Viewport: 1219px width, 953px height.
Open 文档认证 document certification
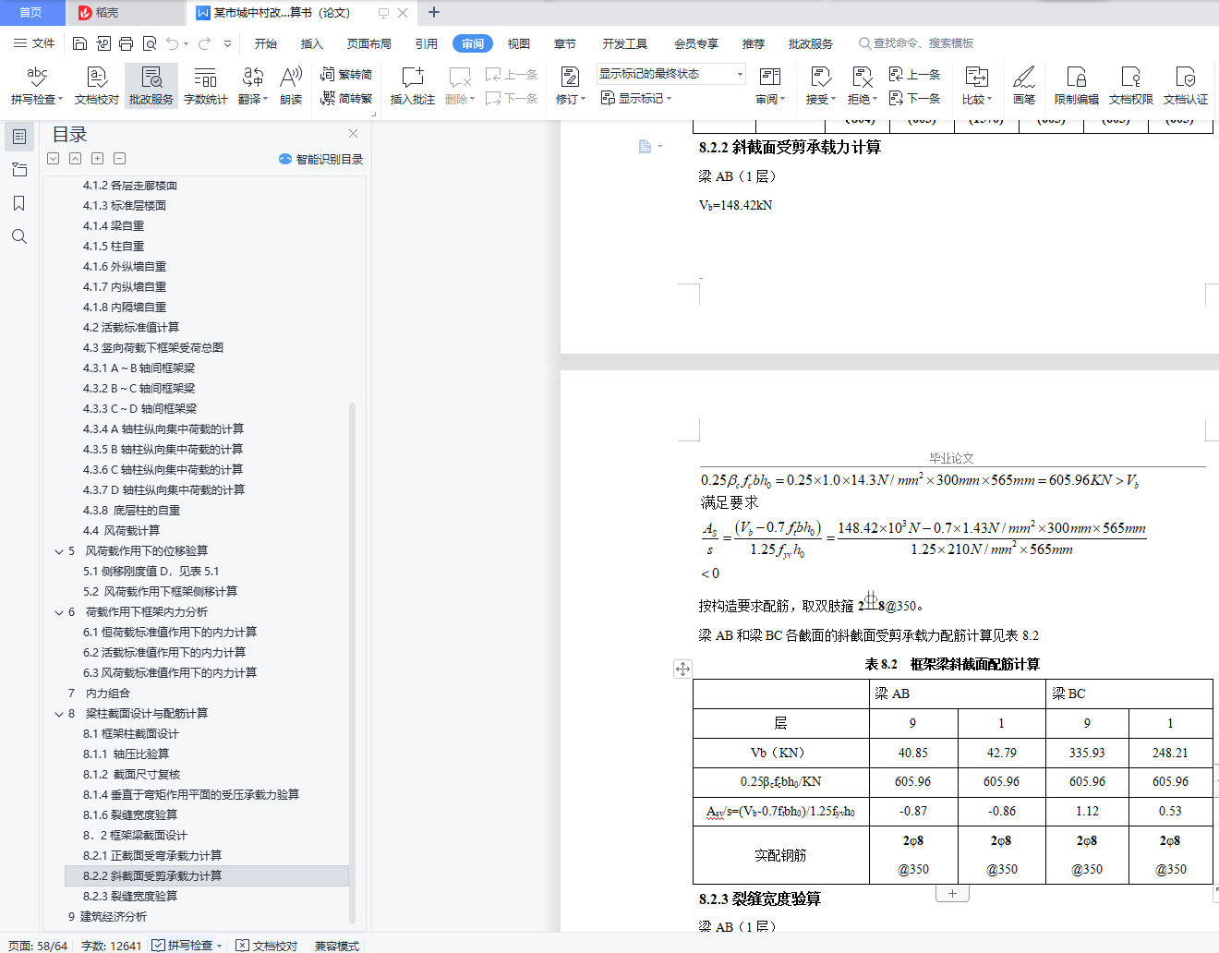1186,86
